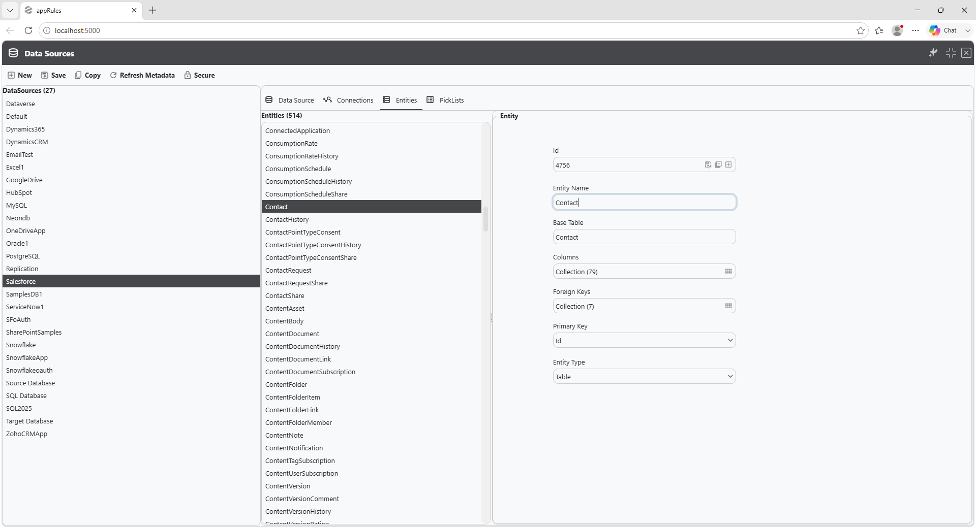Select the Salesforce data source

click(x=131, y=281)
